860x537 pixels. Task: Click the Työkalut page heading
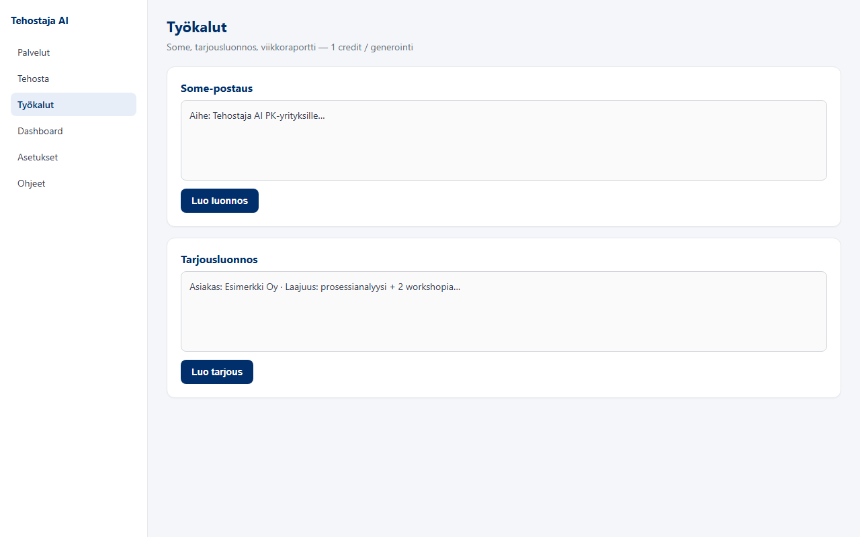click(197, 28)
